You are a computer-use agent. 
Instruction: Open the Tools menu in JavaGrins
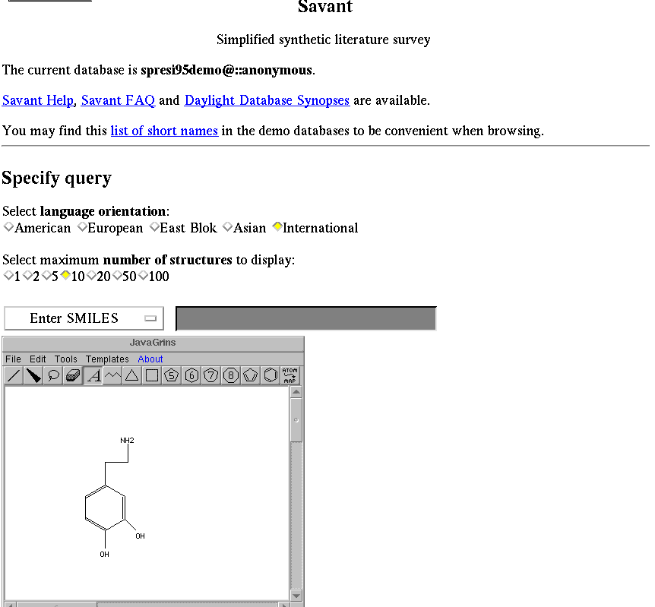point(65,359)
